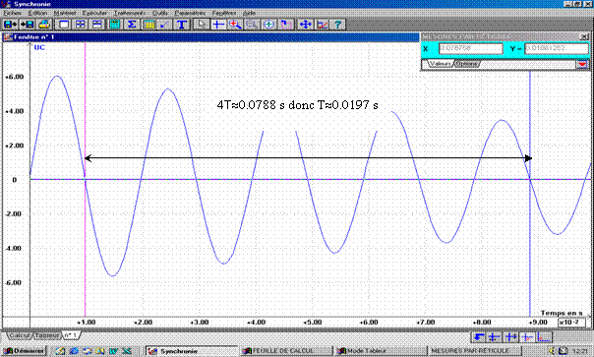Screen dimensions: 594x357
Task: Click the Y value input field
Action: point(557,48)
